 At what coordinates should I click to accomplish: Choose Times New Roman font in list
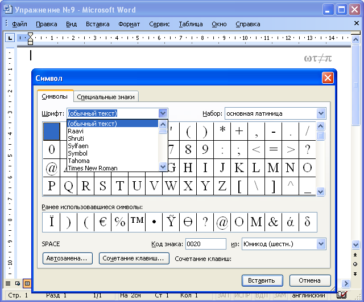pyautogui.click(x=113, y=168)
